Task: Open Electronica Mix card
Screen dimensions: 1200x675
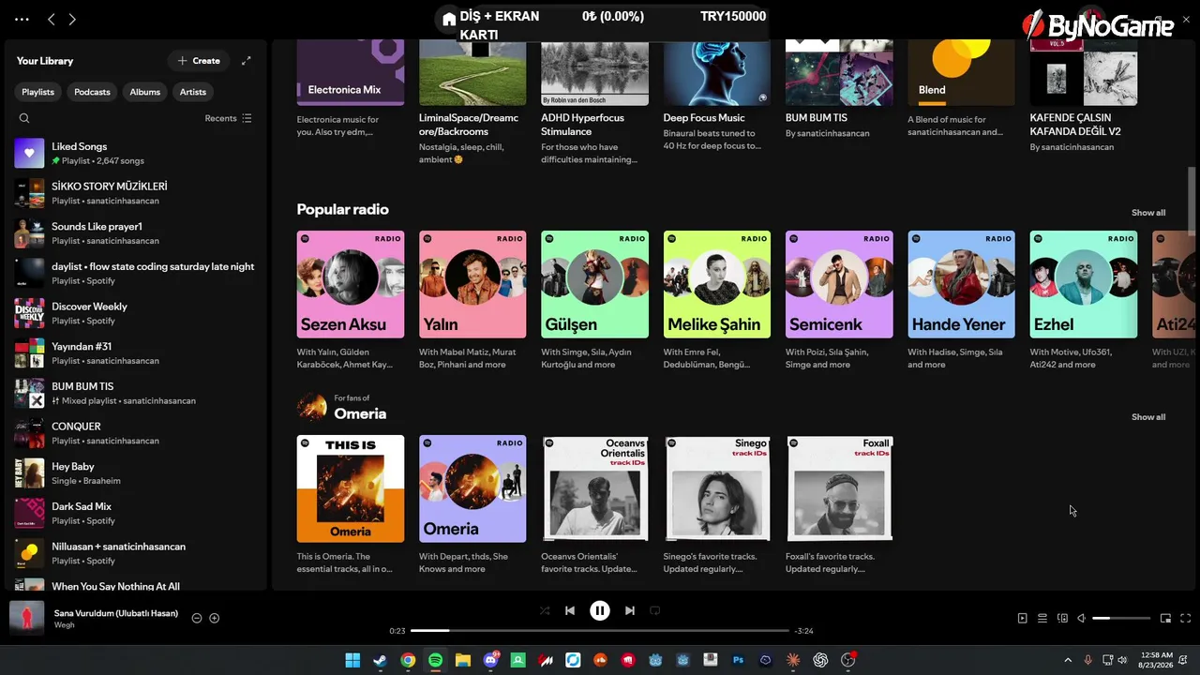Action: (x=351, y=89)
